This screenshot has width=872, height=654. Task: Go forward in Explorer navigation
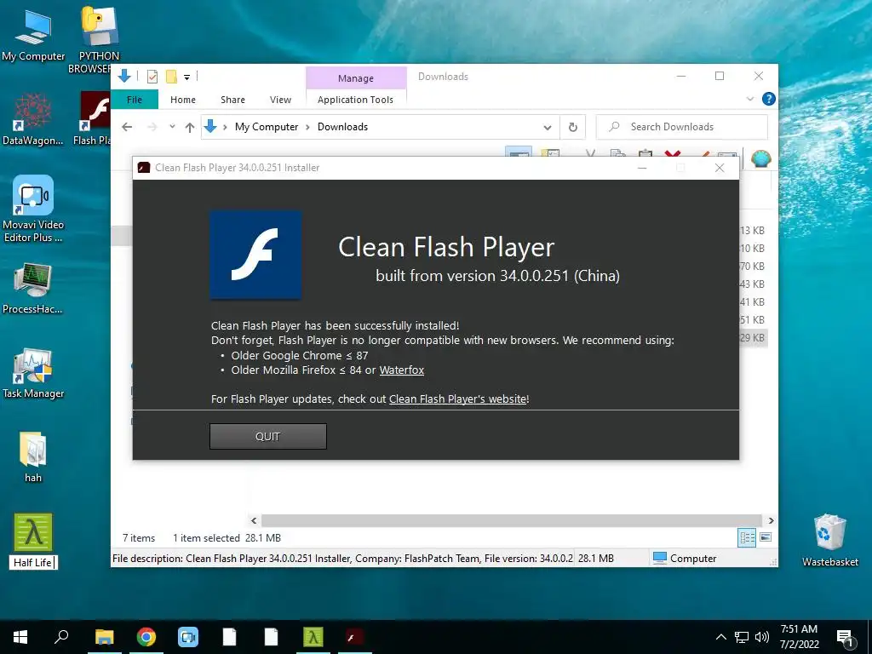152,127
